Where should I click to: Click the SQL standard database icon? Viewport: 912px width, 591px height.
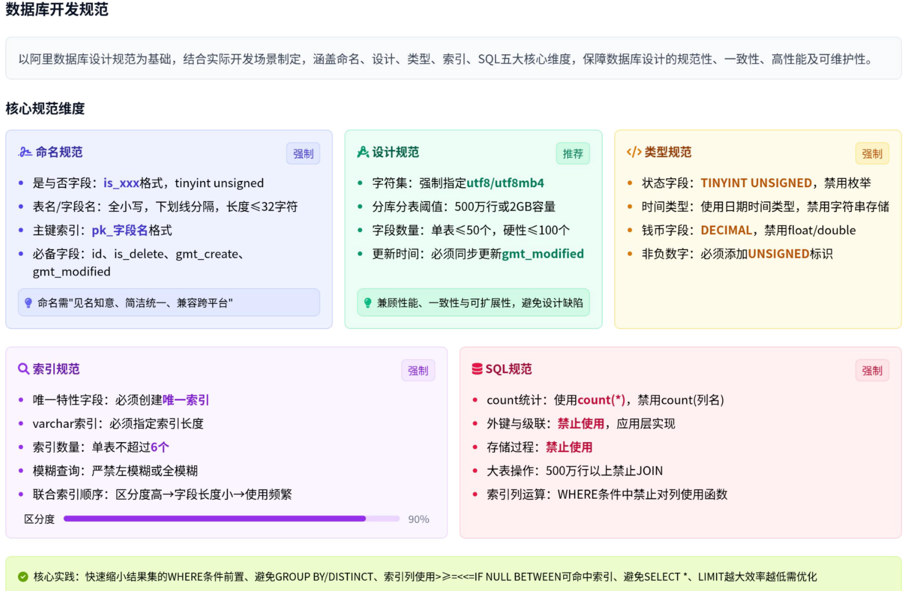tap(477, 369)
